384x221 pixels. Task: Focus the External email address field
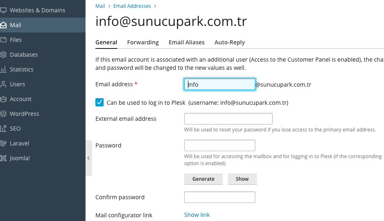pyautogui.click(x=228, y=119)
